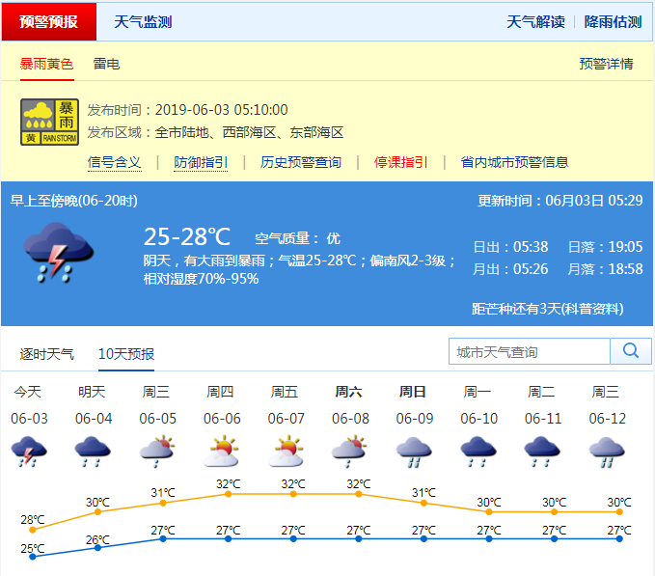This screenshot has height=576, width=655.
Task: Open 历史预警查询 link
Action: (x=301, y=162)
